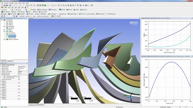Click the Save project icon

(5, 5)
